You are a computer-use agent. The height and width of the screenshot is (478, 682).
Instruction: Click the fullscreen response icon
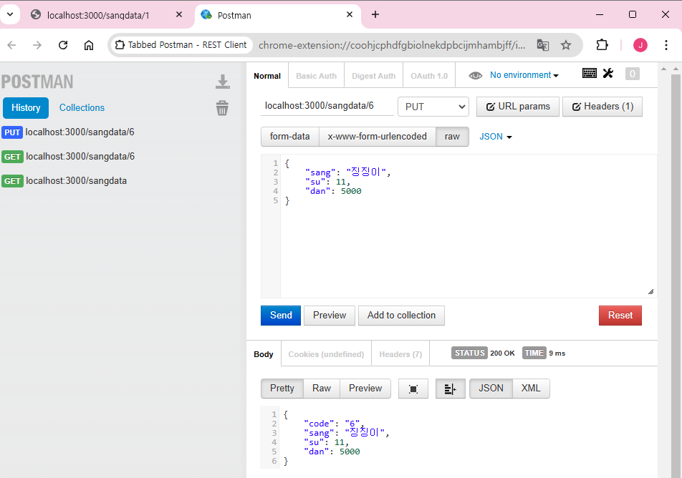[413, 389]
